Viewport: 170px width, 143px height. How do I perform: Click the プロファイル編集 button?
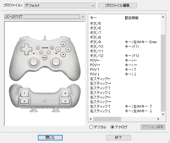(117, 5)
